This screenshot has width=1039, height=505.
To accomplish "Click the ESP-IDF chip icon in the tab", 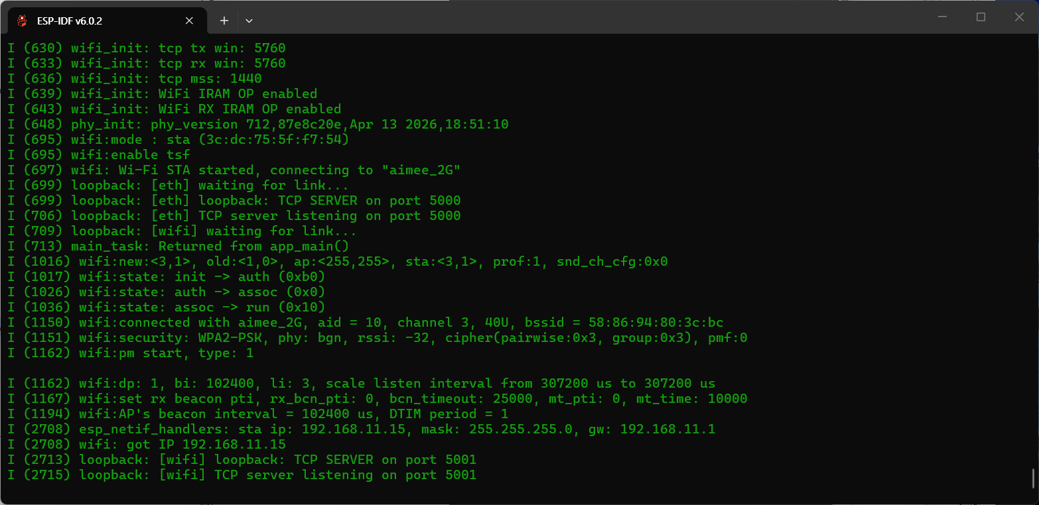I will point(23,21).
